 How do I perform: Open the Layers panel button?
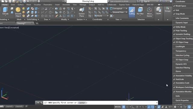click(x=158, y=11)
